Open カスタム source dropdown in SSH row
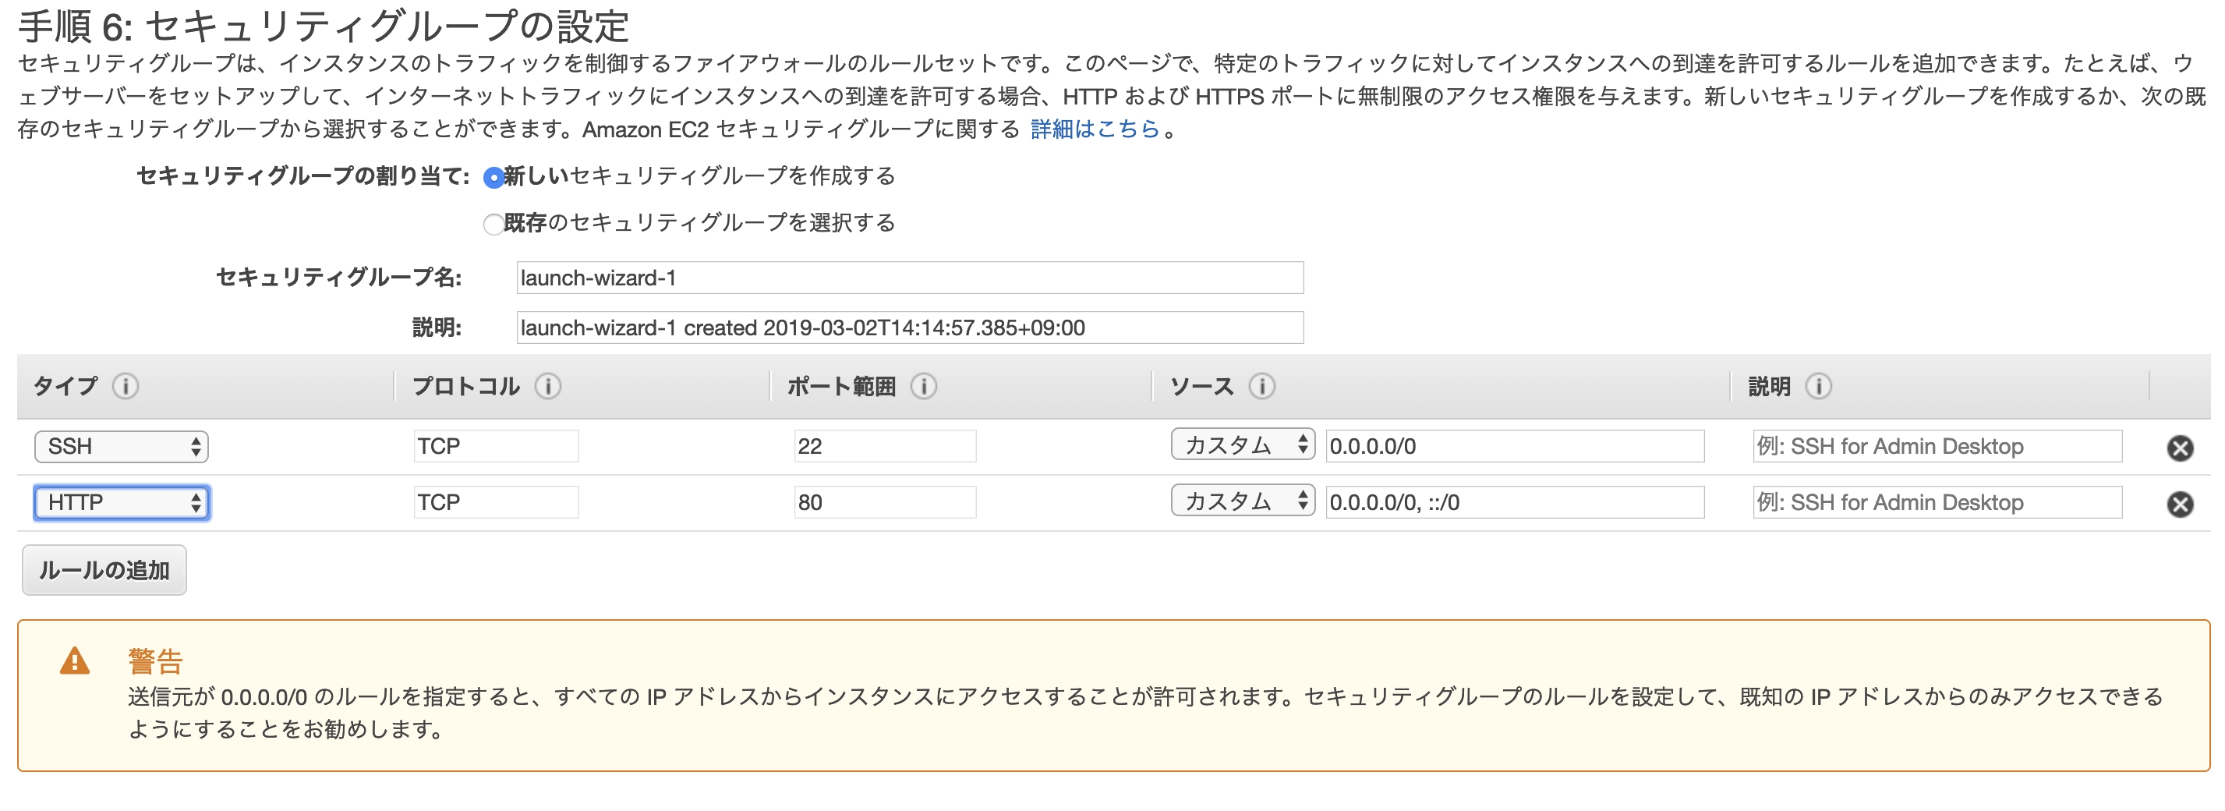 [1242, 446]
